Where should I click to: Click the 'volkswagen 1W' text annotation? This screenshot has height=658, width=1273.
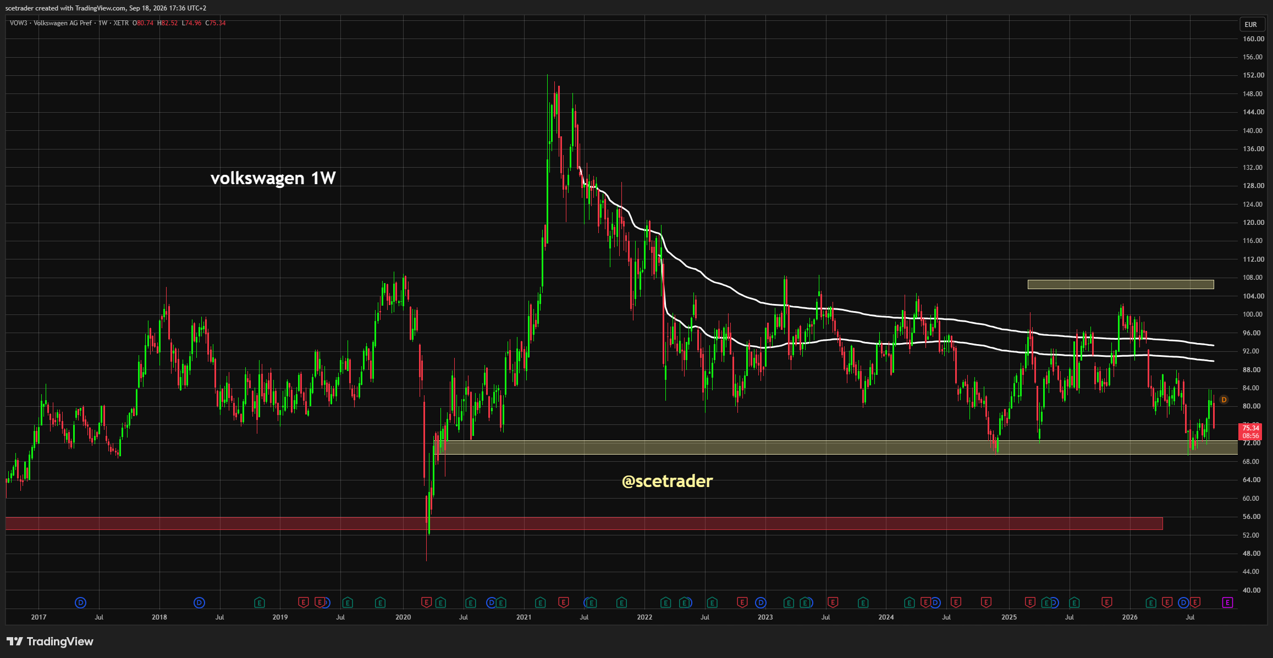(273, 178)
